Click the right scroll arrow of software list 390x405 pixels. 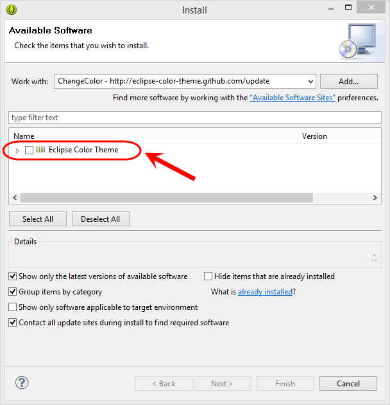(375, 198)
